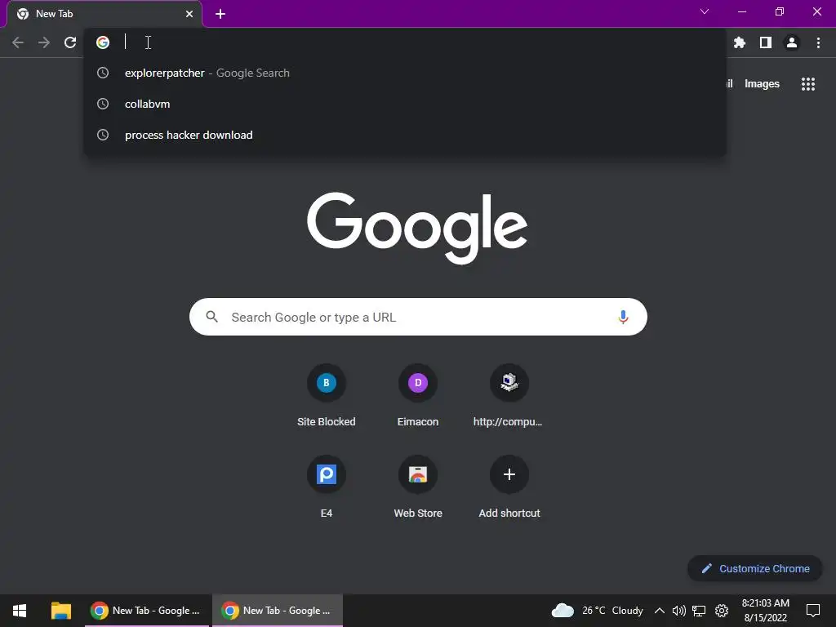Click the Google icon in address bar
Viewport: 836px width, 627px height.
click(x=103, y=42)
